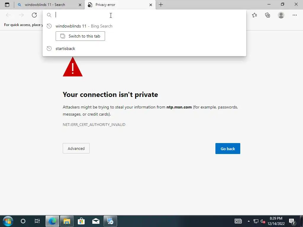
Task: Open News and interests taskbar icon
Action: click(238, 221)
